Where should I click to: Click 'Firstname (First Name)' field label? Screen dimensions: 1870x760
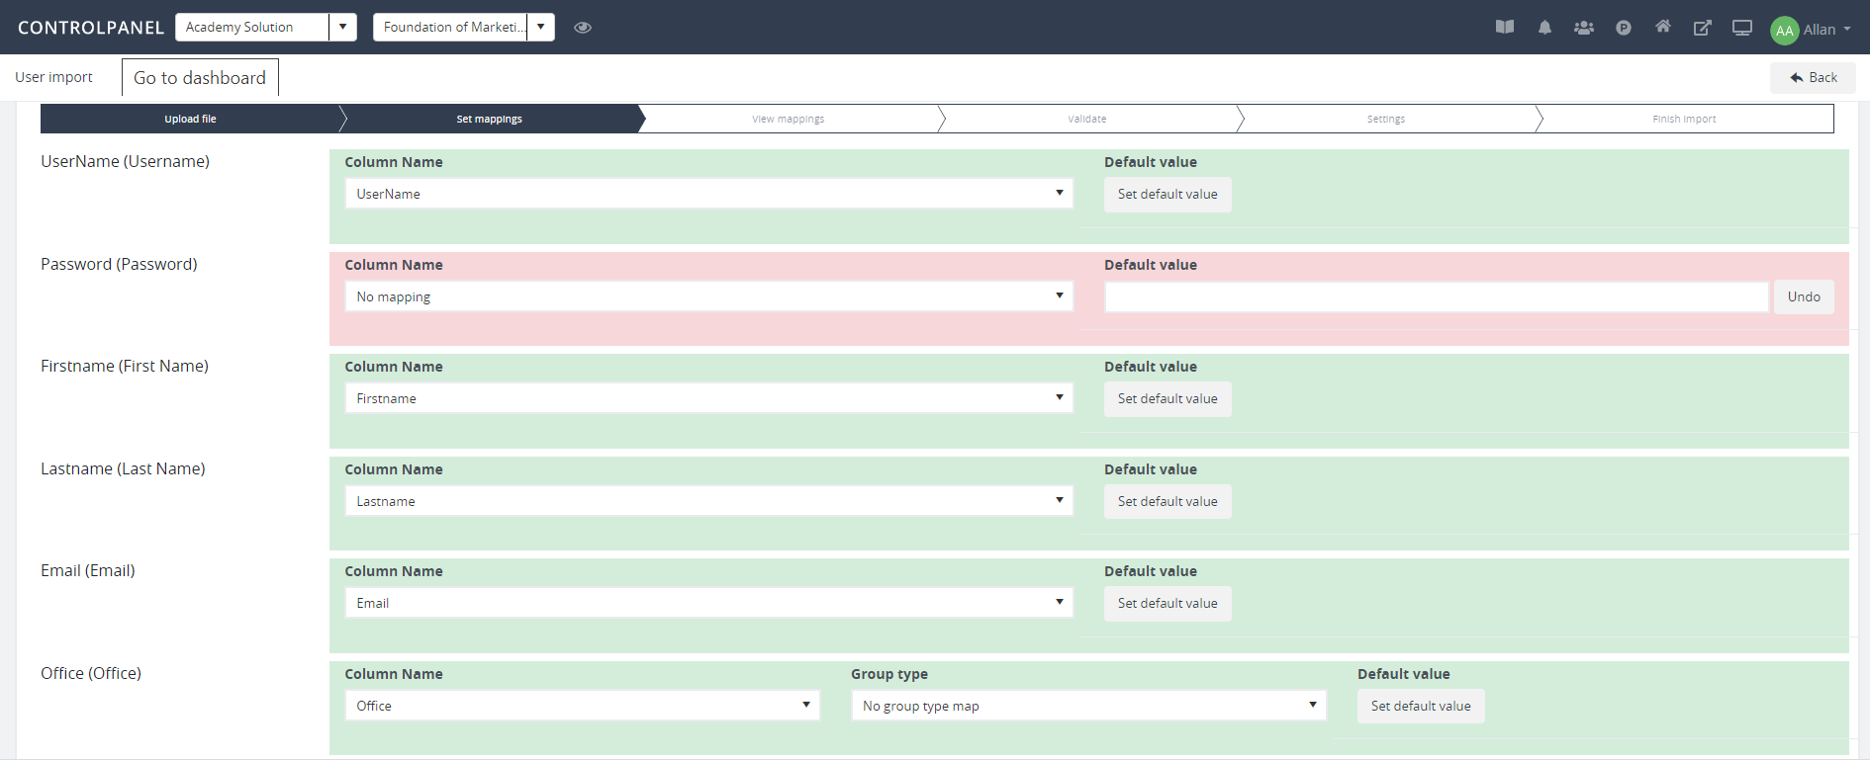[x=125, y=366]
